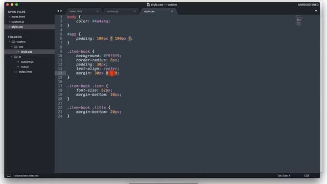Select style.css in the Open Files list
The image size is (327, 184).
(17, 27)
